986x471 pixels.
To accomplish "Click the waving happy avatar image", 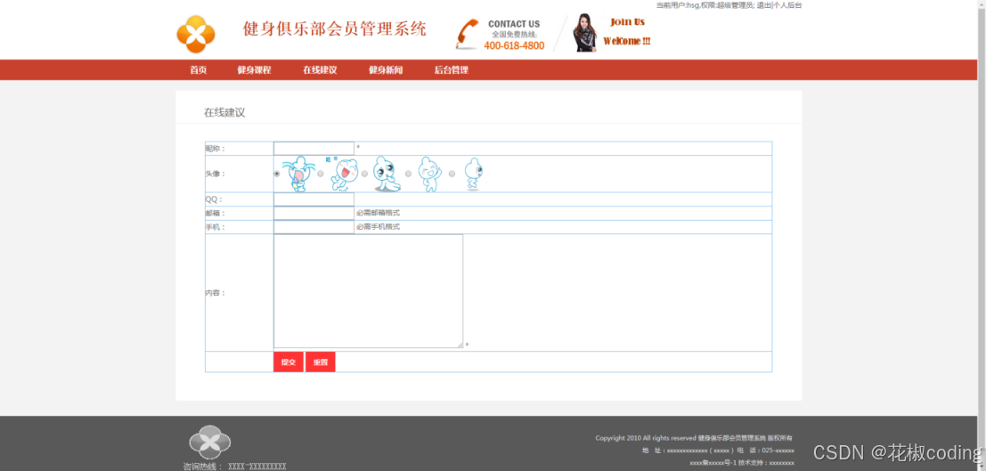I will (x=430, y=174).
